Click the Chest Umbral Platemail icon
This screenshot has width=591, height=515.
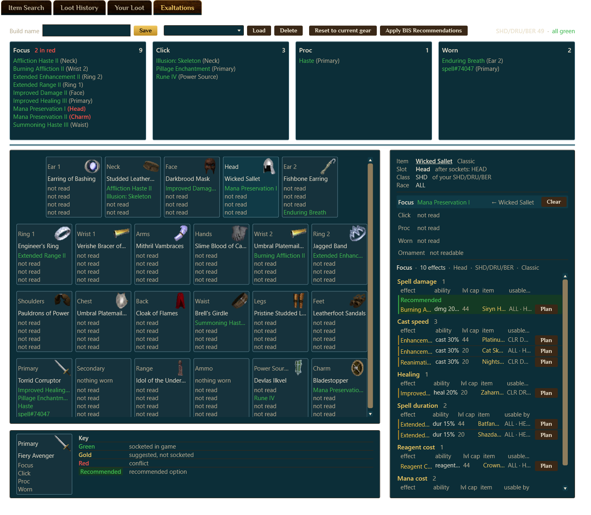(122, 301)
